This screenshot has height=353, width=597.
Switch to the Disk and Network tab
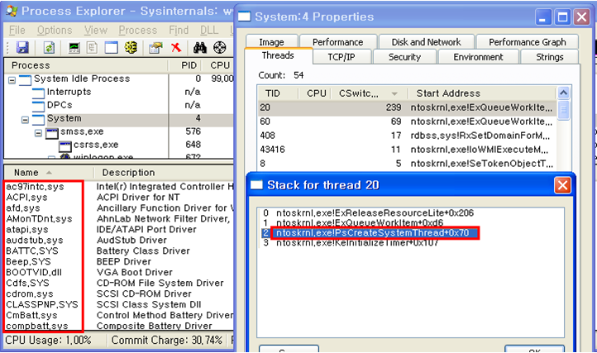[426, 42]
